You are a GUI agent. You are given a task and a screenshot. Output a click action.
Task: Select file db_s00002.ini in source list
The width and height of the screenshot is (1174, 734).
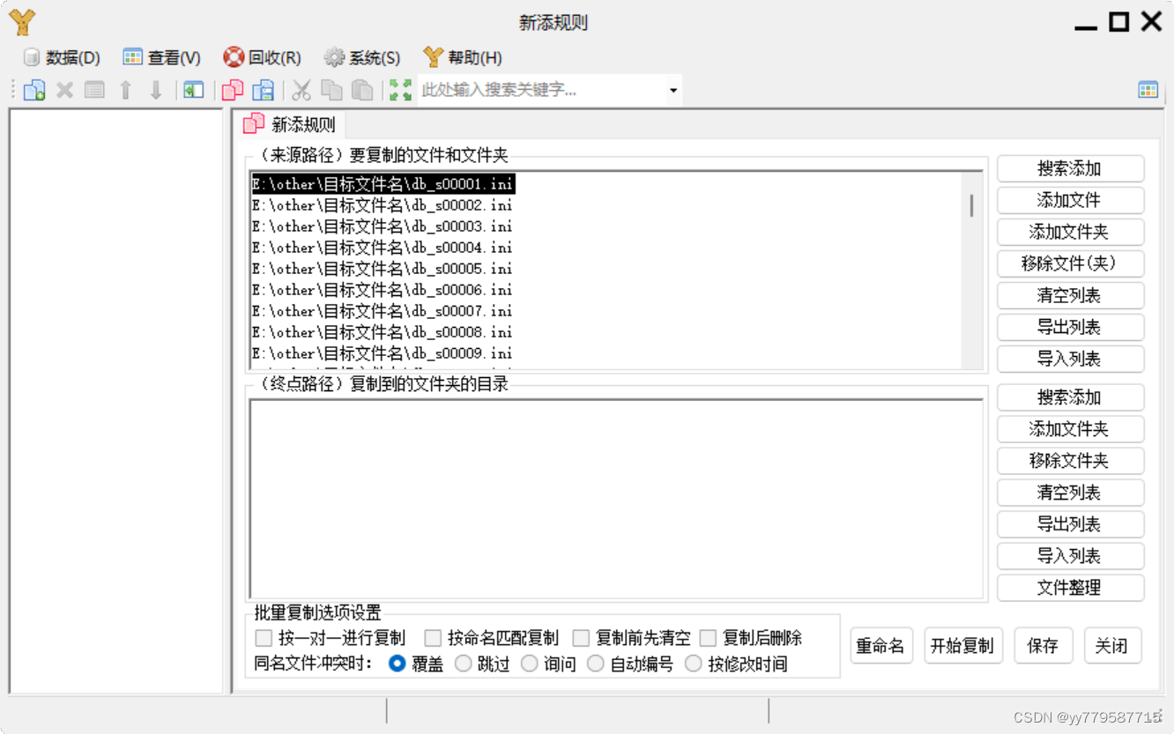(x=383, y=205)
